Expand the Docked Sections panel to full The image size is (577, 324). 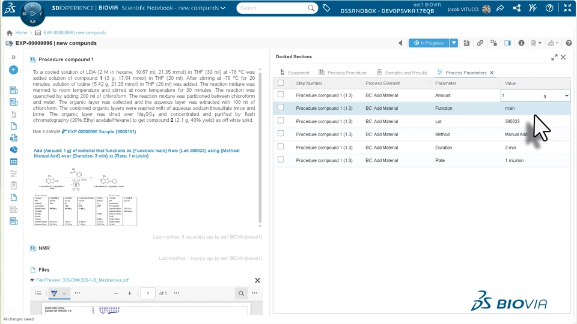pos(554,58)
